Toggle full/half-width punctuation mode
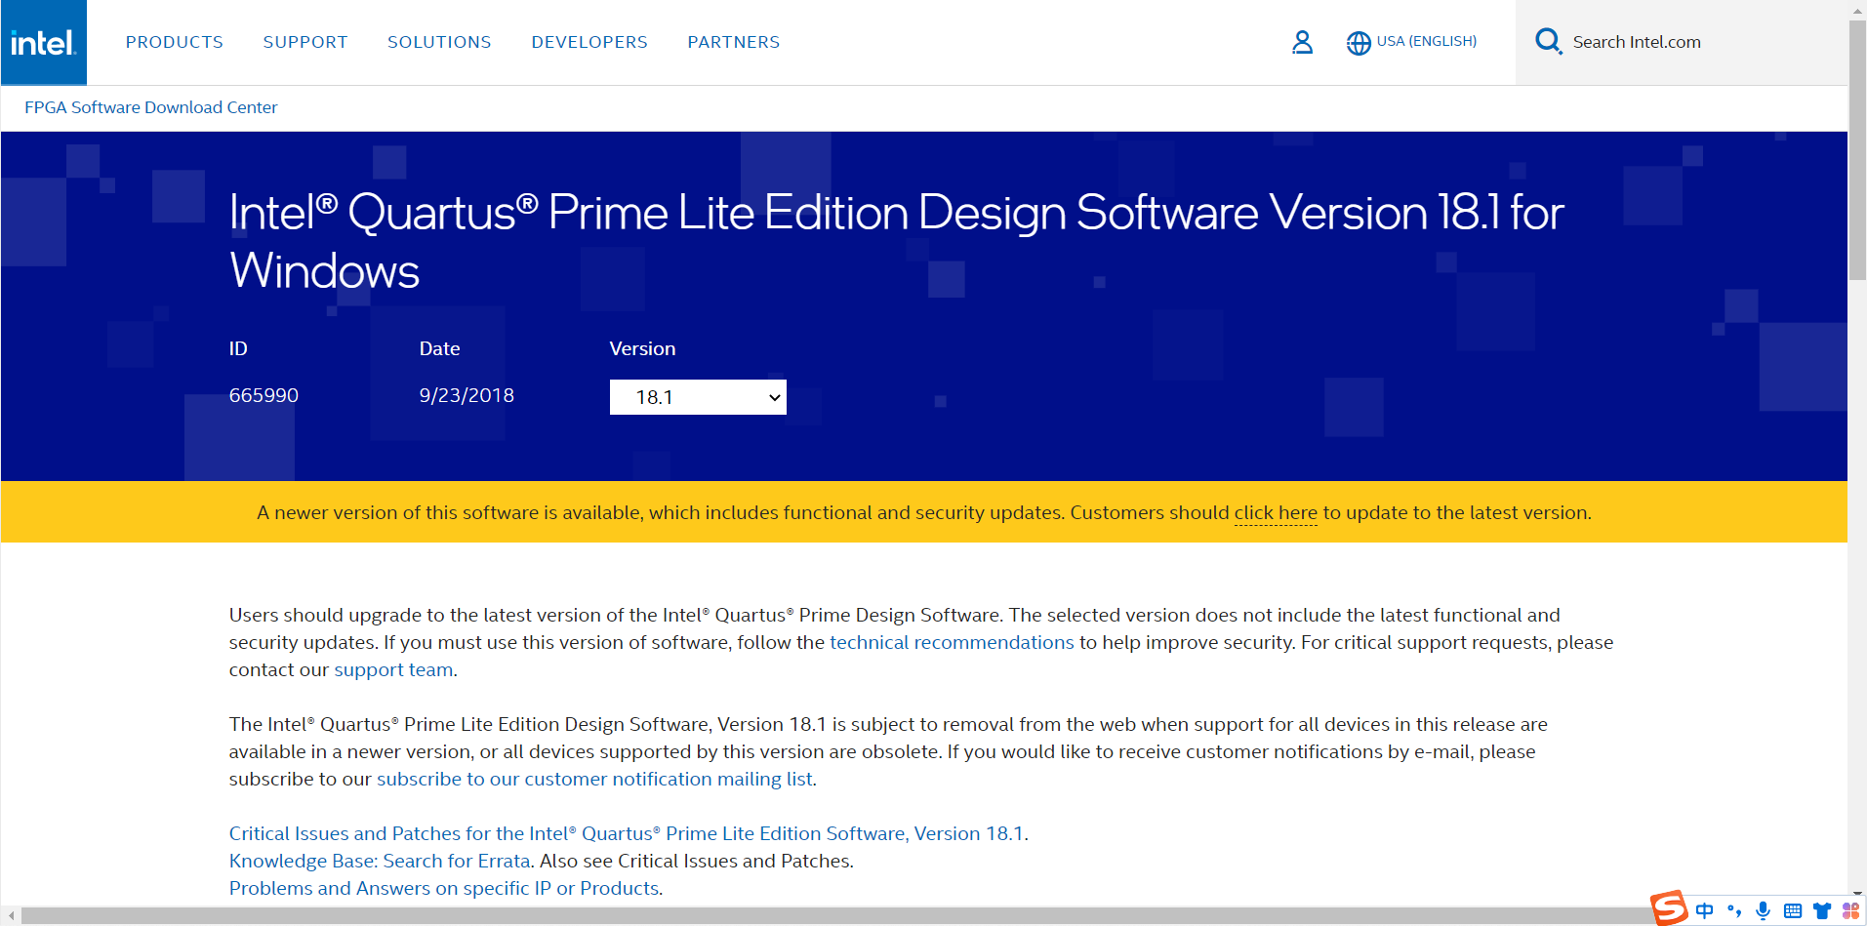Screen dimensions: 1867x926 (x=1733, y=910)
